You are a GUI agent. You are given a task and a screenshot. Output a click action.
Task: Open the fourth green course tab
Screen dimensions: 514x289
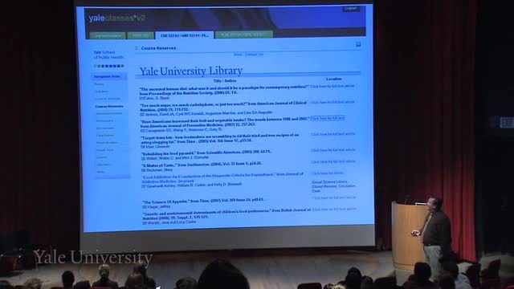pos(244,35)
